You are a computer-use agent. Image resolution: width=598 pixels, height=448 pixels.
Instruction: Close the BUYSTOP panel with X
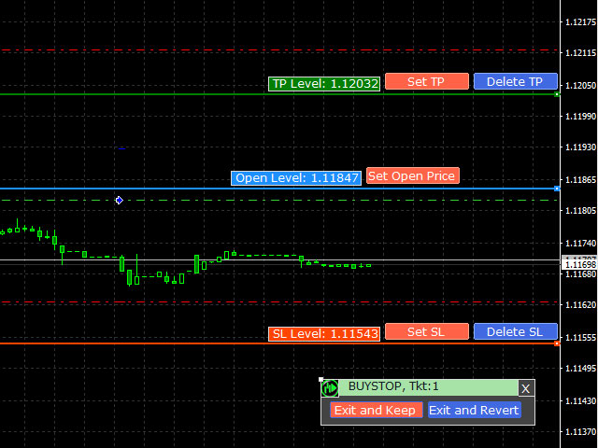(526, 388)
